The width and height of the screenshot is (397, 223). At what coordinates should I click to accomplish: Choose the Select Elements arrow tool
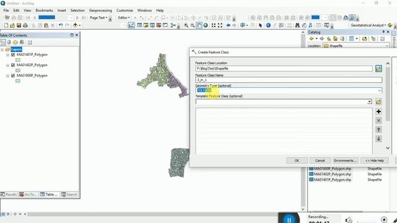click(x=261, y=25)
